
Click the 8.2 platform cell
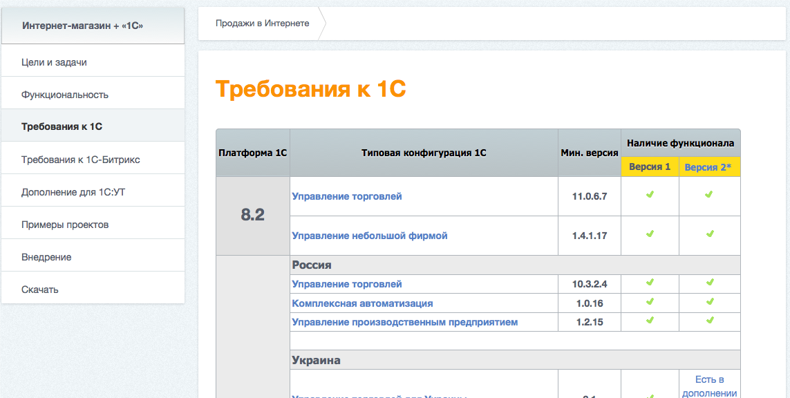253,216
